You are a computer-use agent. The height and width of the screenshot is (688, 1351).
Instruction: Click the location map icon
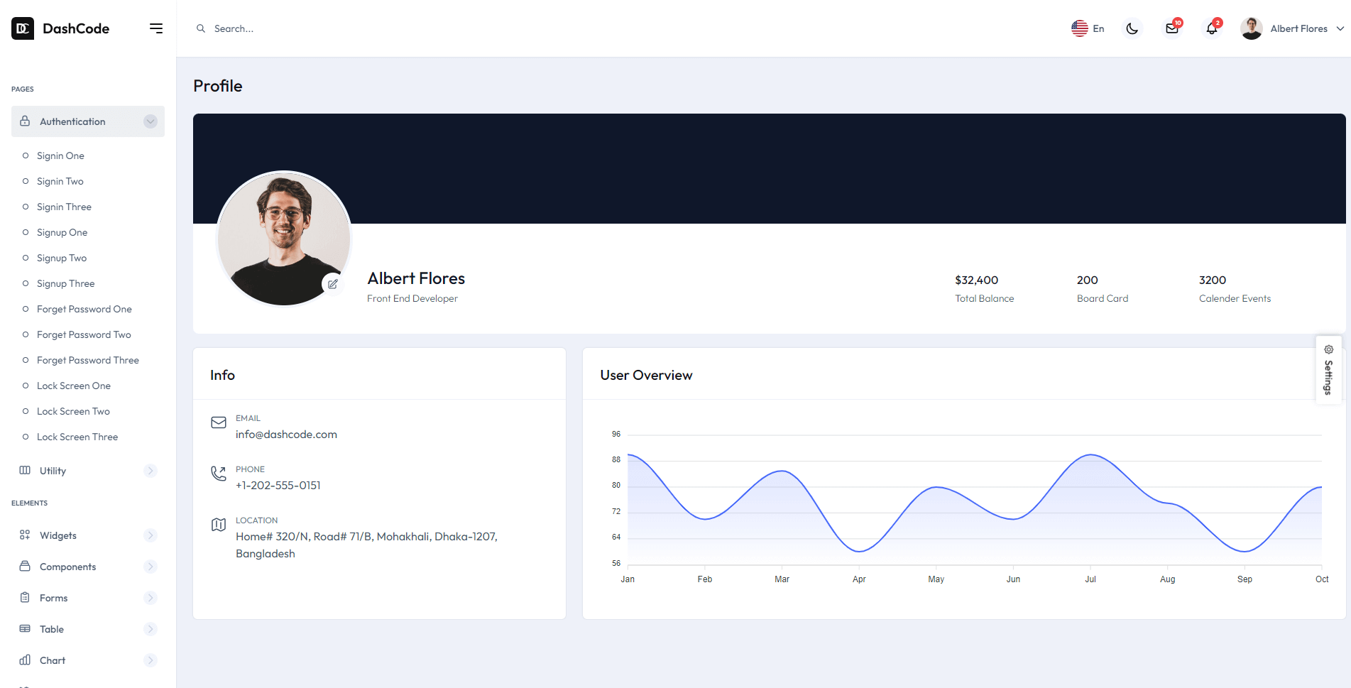219,525
